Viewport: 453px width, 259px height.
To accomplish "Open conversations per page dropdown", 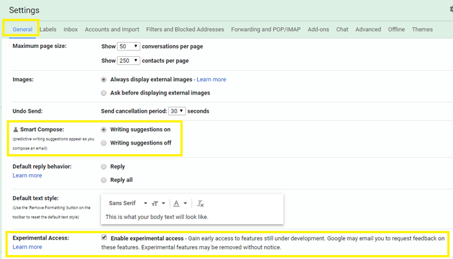I will pos(129,47).
